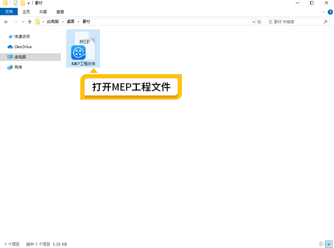The image size is (334, 248).
Task: Select the MEP工程文件 file icon
Action: tap(83, 49)
